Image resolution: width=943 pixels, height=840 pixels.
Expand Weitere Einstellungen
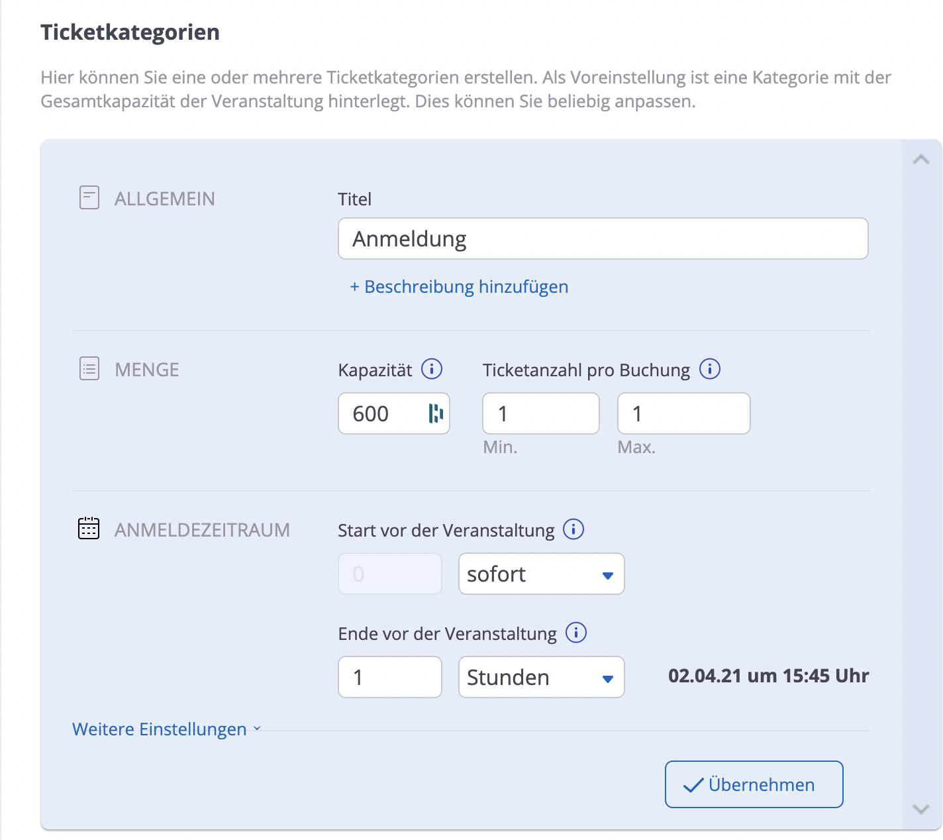166,729
